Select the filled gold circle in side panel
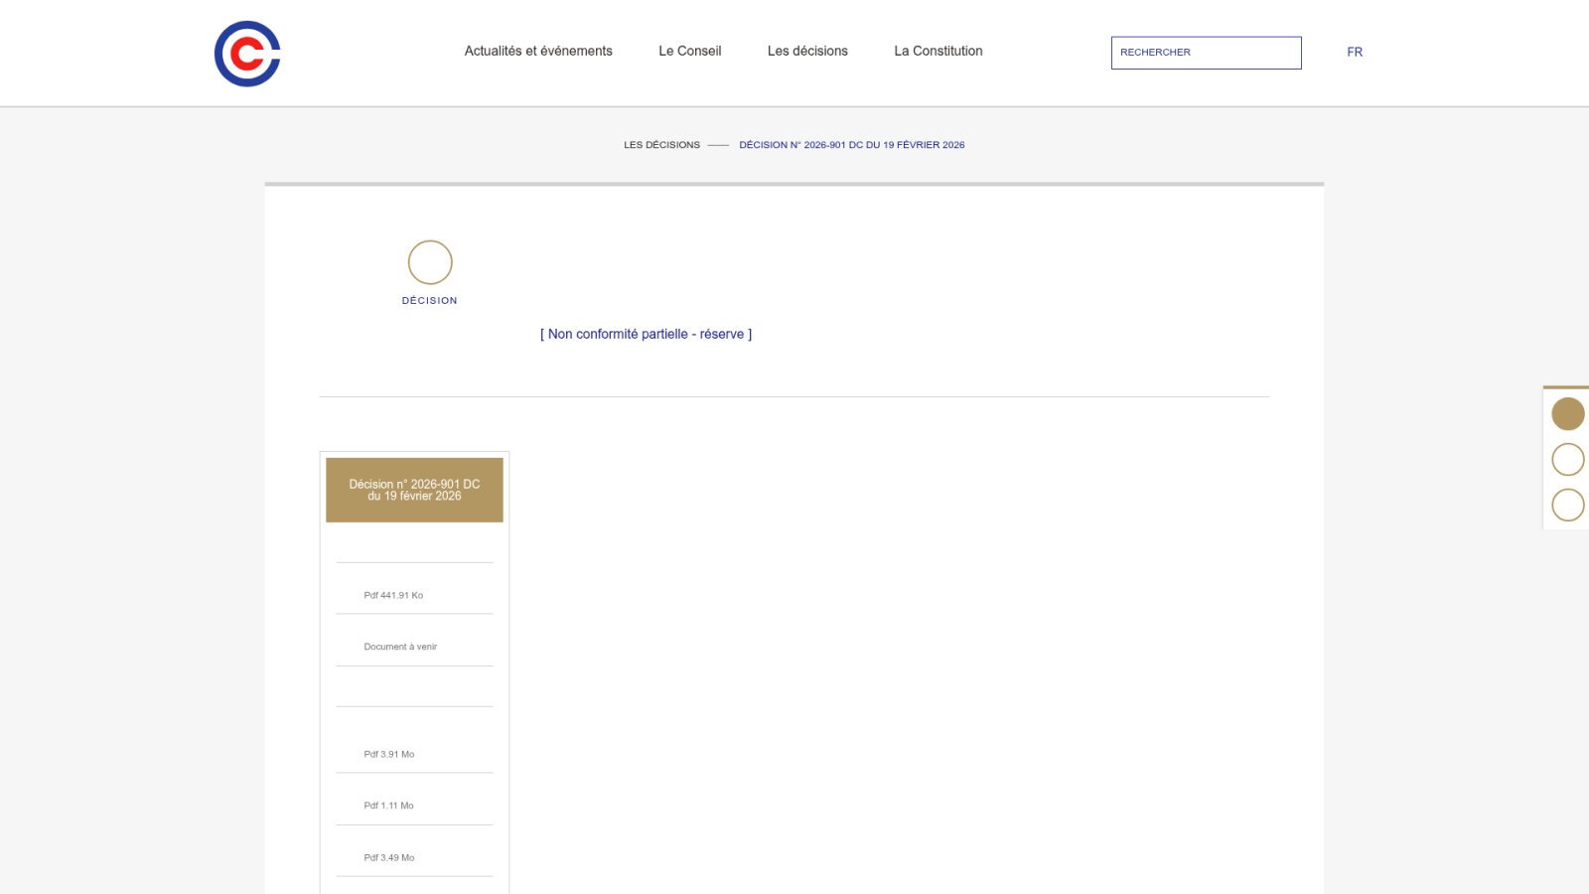The height and width of the screenshot is (894, 1589). (x=1568, y=414)
